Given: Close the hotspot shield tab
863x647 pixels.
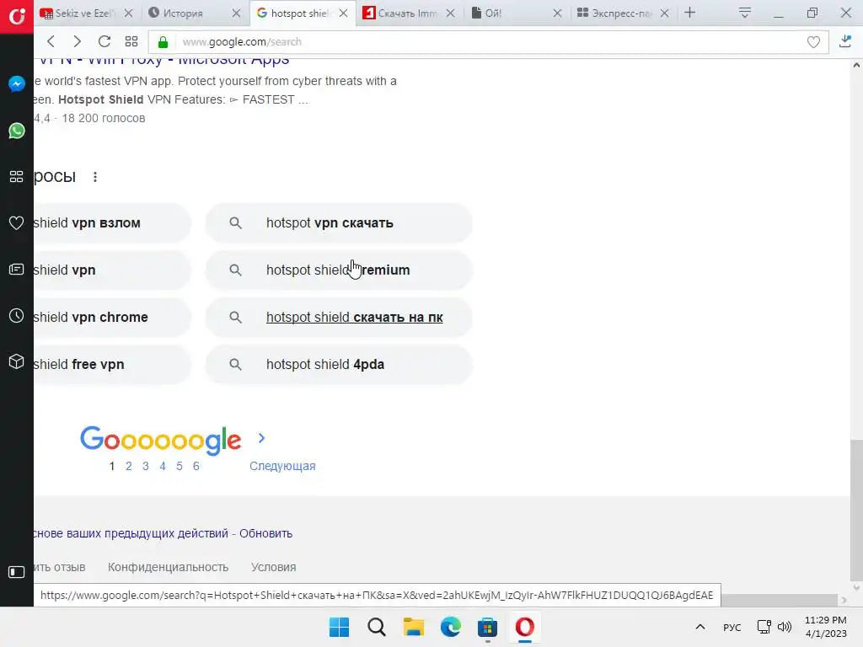Looking at the screenshot, I should [344, 13].
